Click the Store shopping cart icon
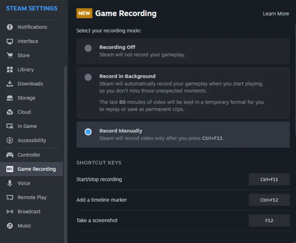 (10, 55)
